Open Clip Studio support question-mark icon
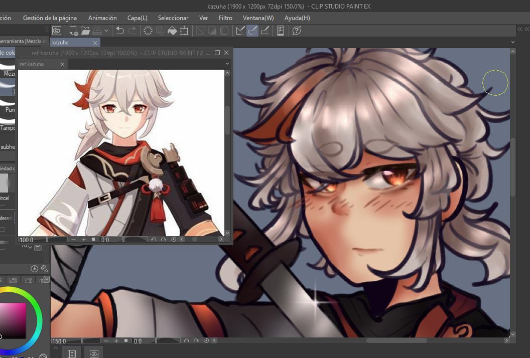 tap(297, 31)
